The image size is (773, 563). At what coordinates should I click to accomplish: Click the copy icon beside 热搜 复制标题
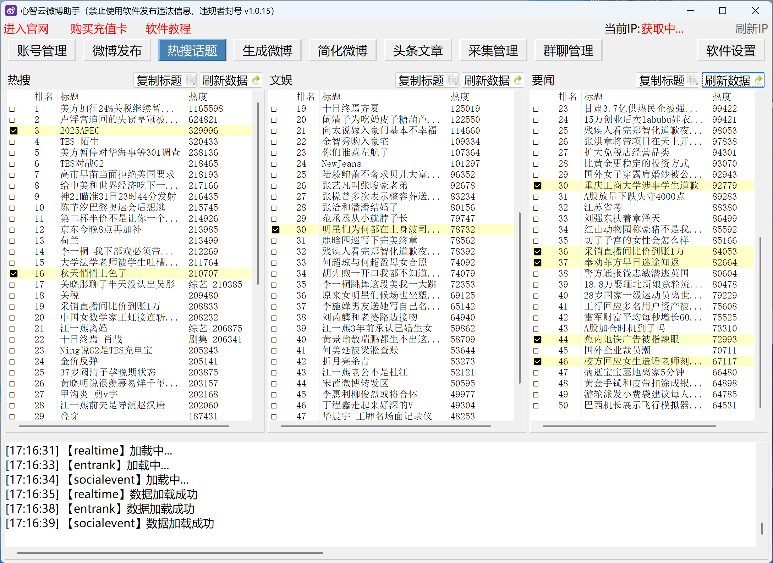pos(190,80)
